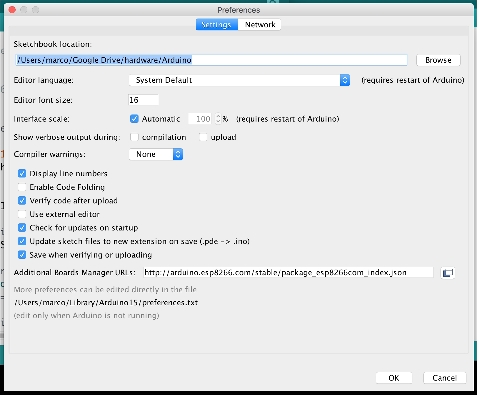
Task: Open the Editor language dropdown
Action: pos(239,80)
